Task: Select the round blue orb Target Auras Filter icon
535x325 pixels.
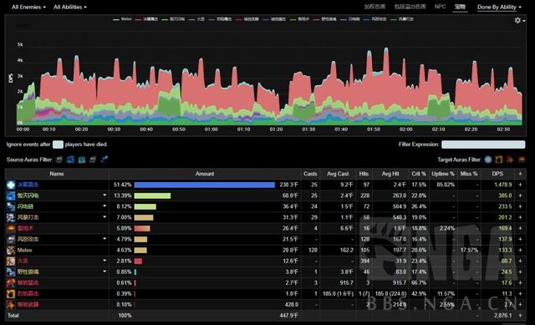Action: click(488, 160)
